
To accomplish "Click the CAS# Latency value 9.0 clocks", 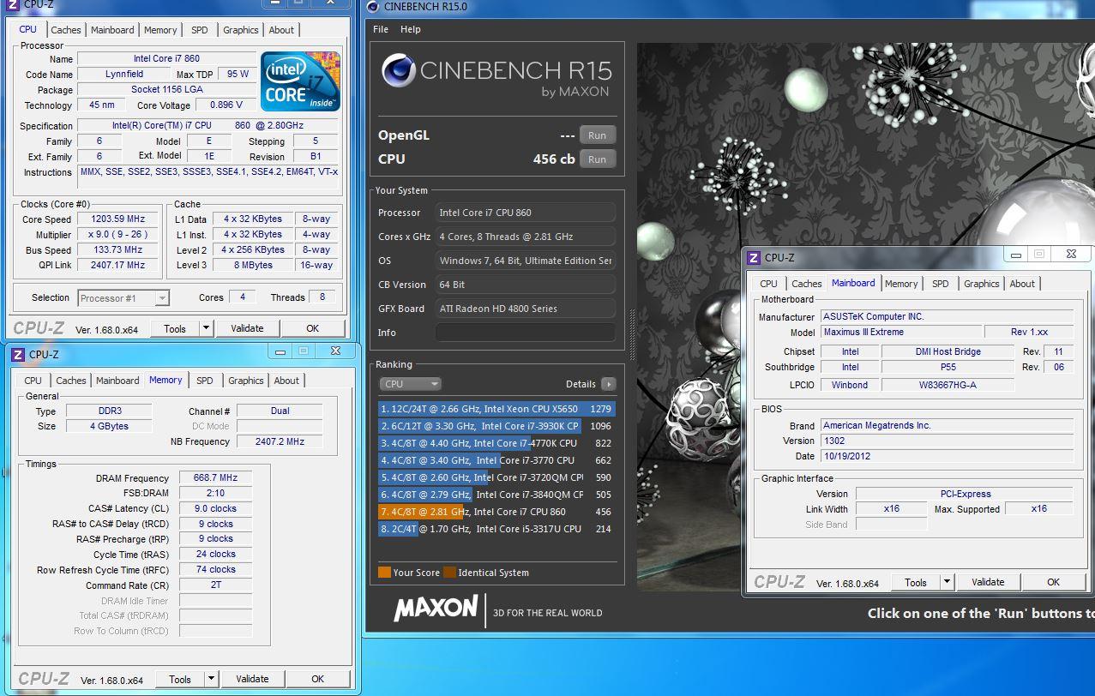I will (216, 508).
